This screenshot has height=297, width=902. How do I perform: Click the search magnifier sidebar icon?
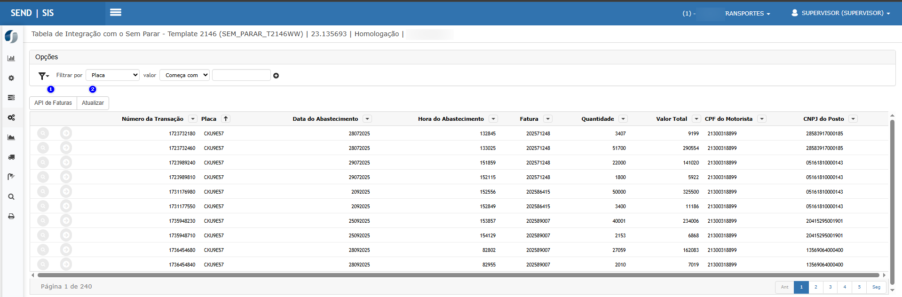click(x=11, y=197)
